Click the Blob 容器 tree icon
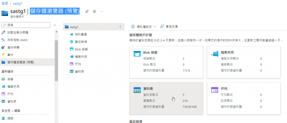 click(71, 49)
